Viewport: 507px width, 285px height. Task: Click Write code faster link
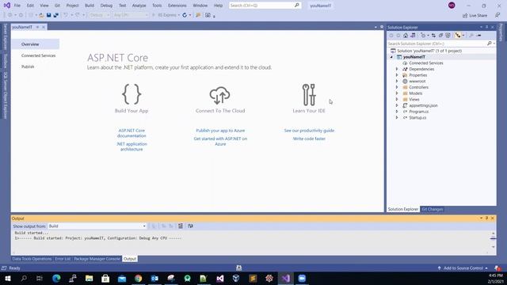[309, 139]
